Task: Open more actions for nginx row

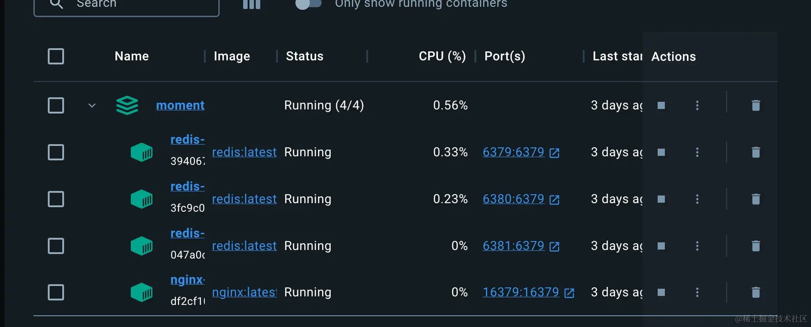Action: coord(697,292)
